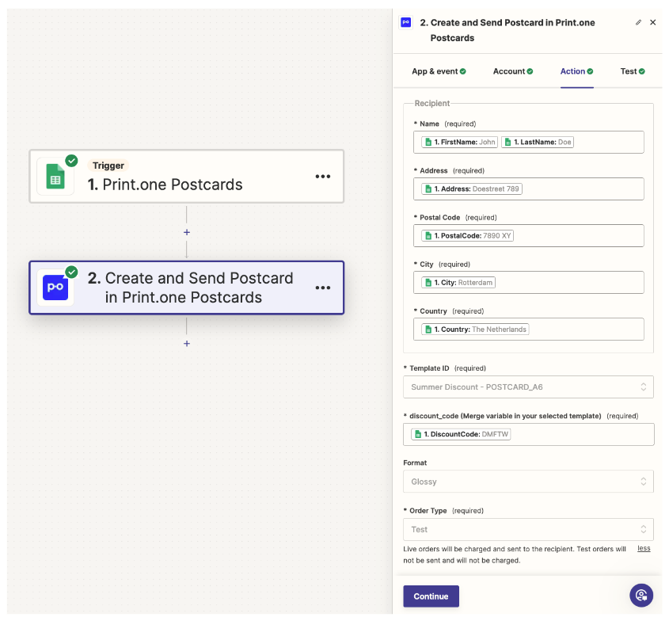Click the FirstName: John pill
The width and height of the screenshot is (669, 621).
tap(459, 142)
